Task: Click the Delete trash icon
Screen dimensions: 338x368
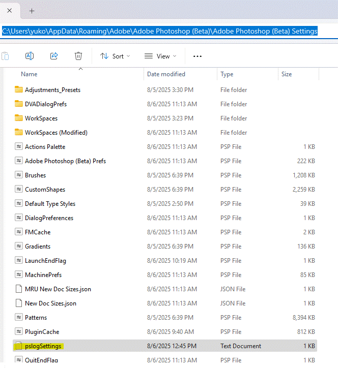Action: click(78, 56)
